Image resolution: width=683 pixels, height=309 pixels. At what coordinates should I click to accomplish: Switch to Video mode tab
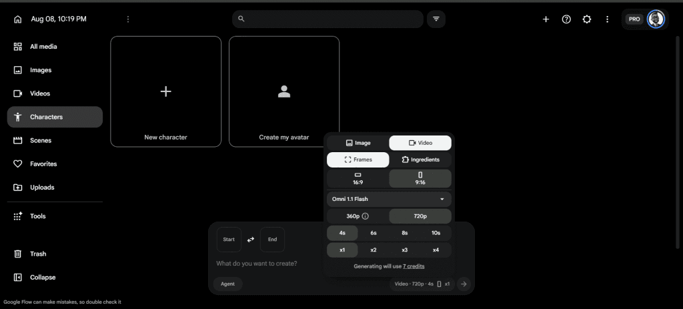tap(420, 143)
